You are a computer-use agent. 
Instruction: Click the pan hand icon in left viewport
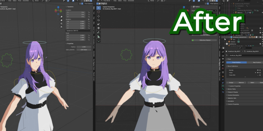coord(61,20)
